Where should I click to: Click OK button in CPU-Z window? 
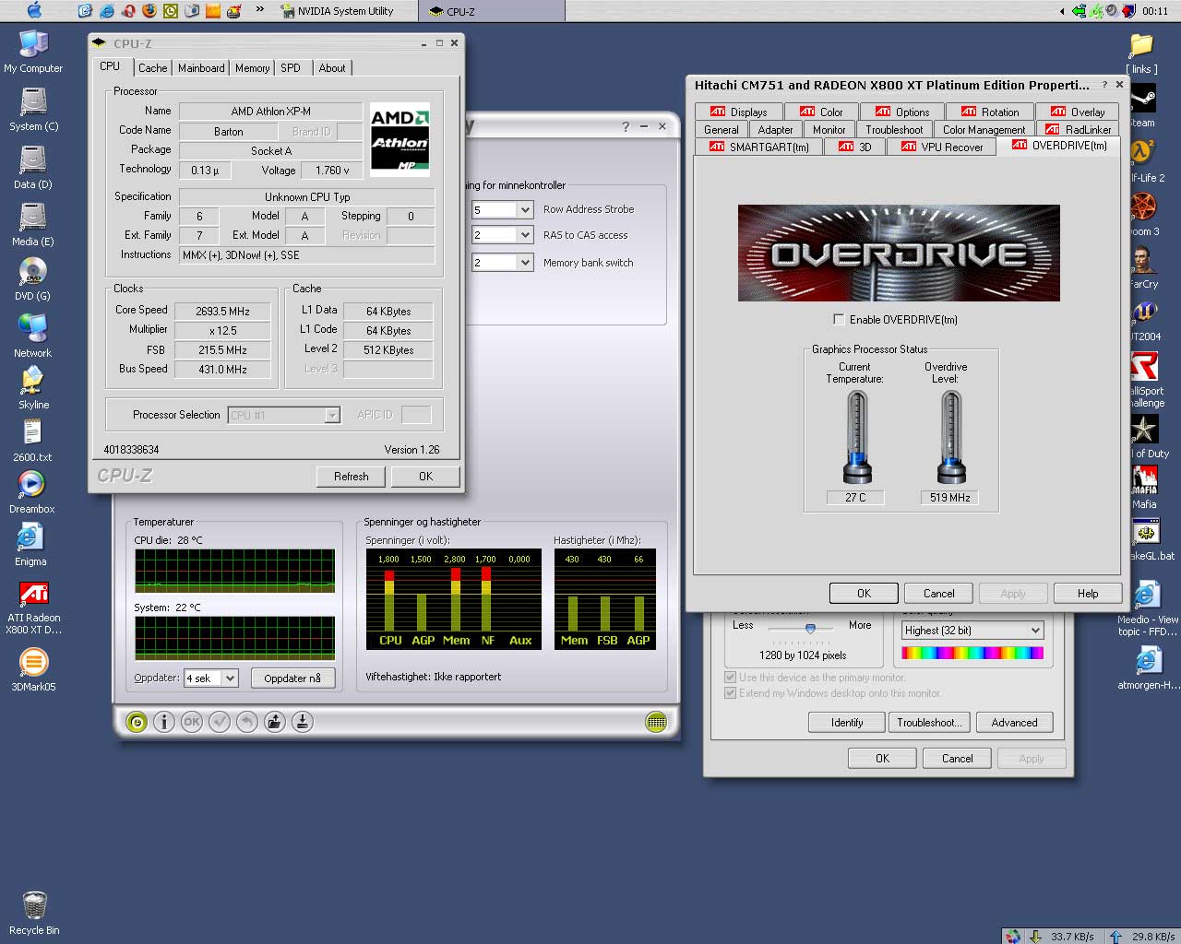pos(425,477)
